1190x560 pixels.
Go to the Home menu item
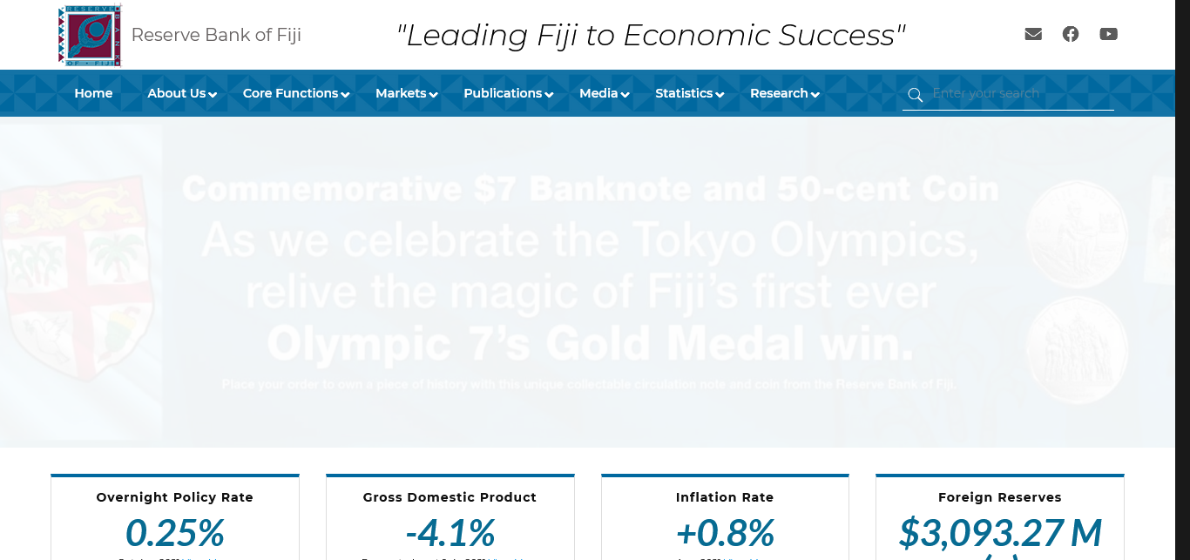pos(93,93)
